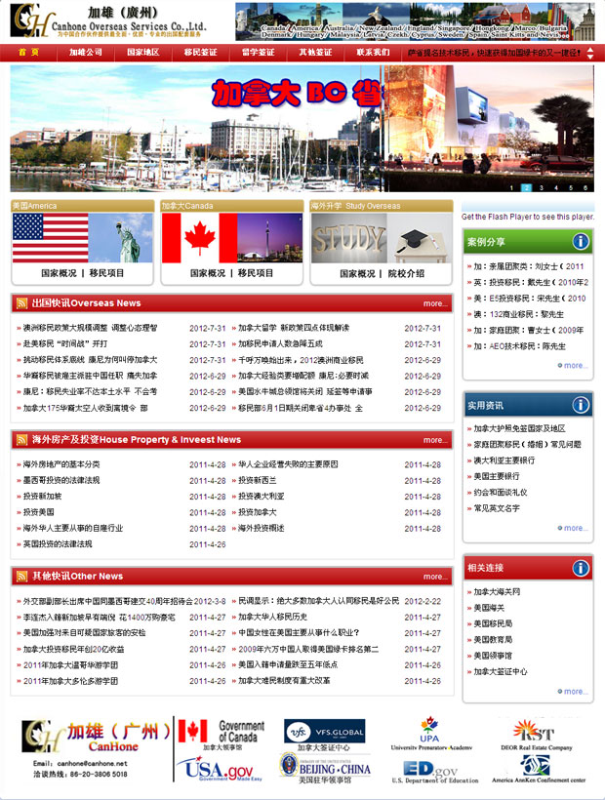Image resolution: width=605 pixels, height=800 pixels.
Task: Open the 移民签证 navigation menu item
Action: point(200,52)
